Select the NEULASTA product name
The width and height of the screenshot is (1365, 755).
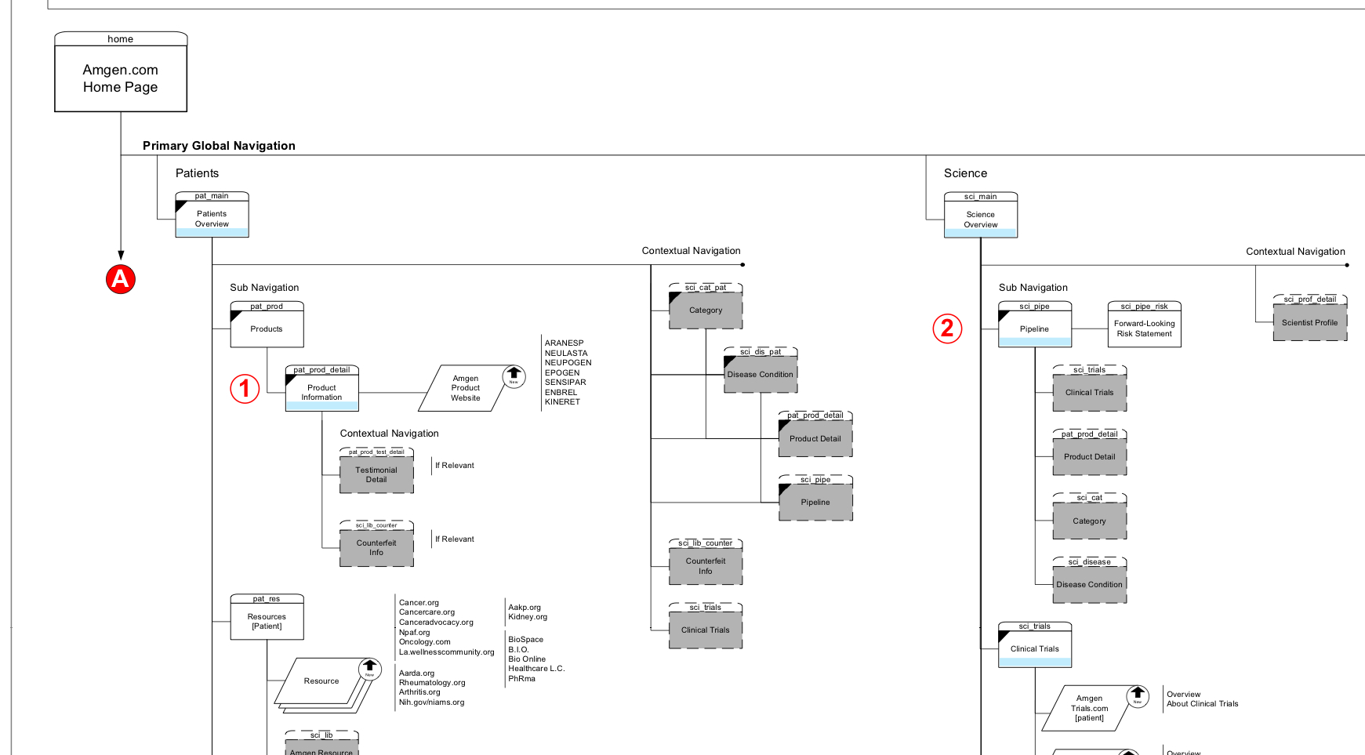pyautogui.click(x=566, y=354)
